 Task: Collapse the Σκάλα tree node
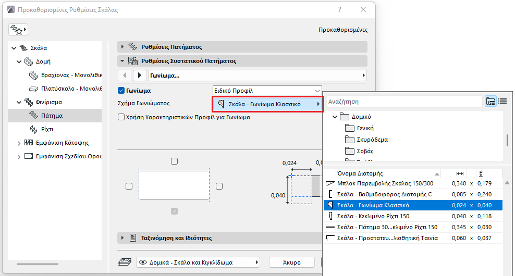(x=14, y=48)
